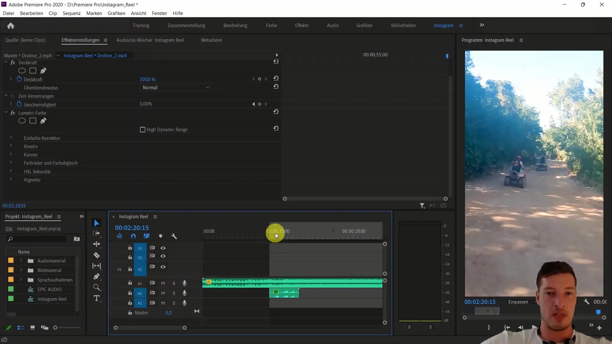Open the Datei menu
This screenshot has width=612, height=344.
point(9,13)
